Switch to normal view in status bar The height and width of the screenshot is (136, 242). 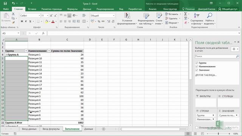(188, 134)
